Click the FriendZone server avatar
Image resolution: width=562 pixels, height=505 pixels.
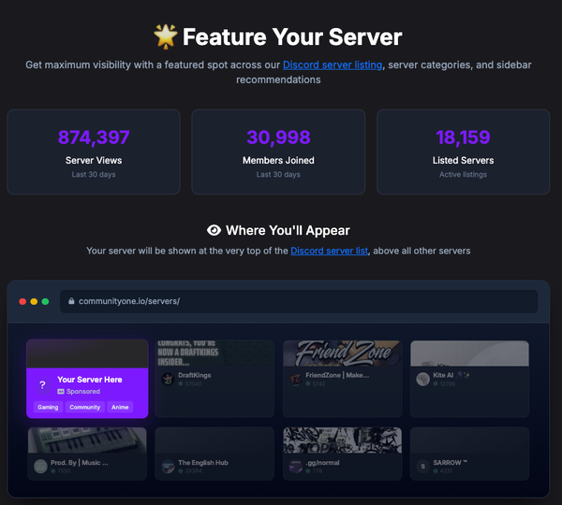295,379
